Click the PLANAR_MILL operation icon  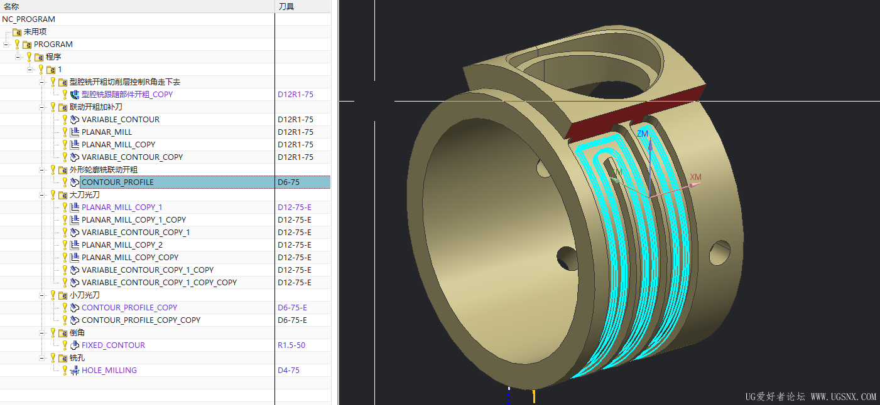pos(75,132)
